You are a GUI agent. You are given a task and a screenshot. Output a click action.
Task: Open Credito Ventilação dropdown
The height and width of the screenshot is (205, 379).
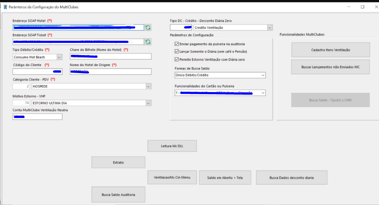(x=270, y=28)
